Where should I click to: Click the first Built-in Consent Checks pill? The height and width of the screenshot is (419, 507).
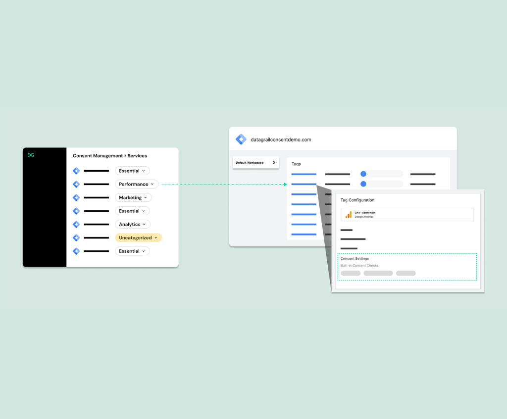[351, 273]
